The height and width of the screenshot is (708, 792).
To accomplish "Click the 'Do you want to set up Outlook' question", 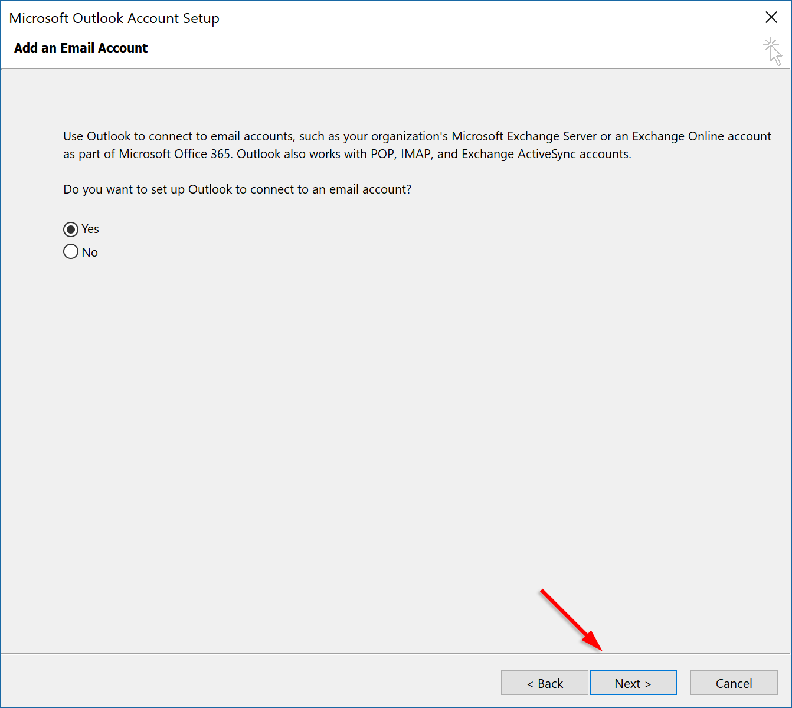I will (x=237, y=189).
